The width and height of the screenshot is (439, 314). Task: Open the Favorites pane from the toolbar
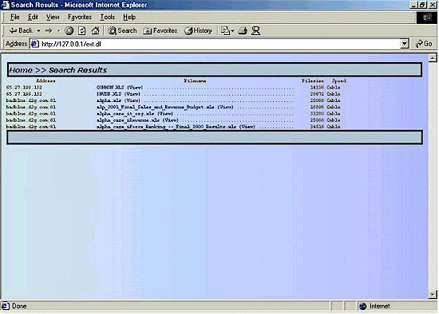tap(160, 30)
